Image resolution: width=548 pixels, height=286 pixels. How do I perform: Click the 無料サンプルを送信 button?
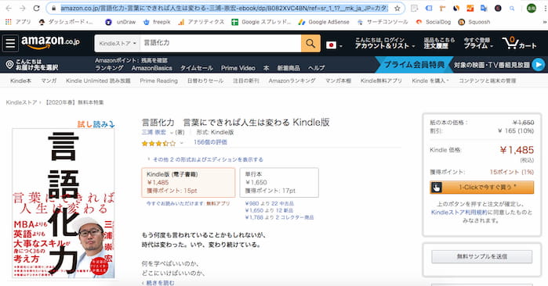482,257
